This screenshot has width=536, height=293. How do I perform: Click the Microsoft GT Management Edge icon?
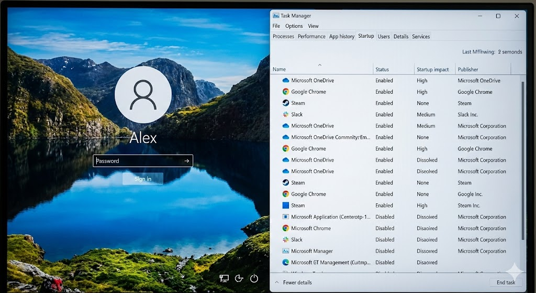pyautogui.click(x=285, y=263)
